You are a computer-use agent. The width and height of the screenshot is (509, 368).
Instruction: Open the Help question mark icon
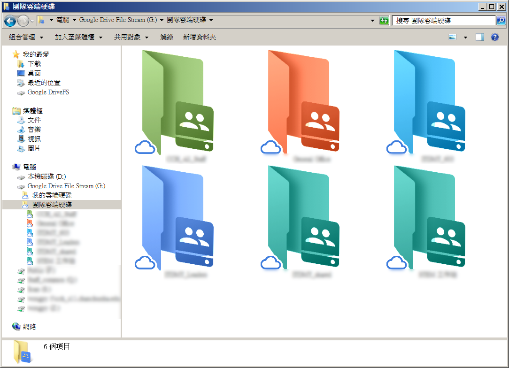494,38
